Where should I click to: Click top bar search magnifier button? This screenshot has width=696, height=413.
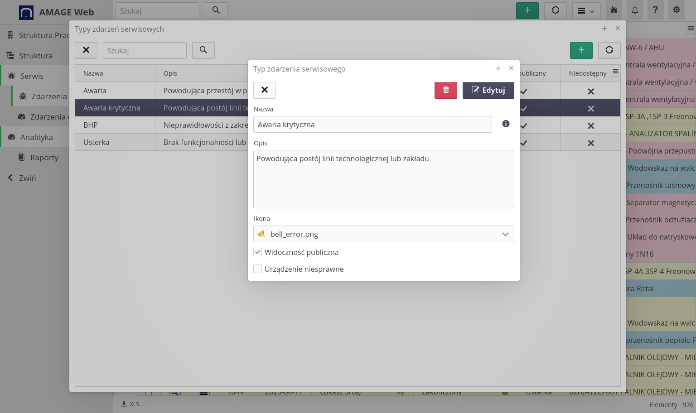coord(216,10)
